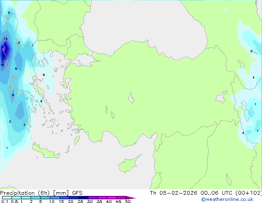262x203 pixels.
Task: Click the purple peak precipitation spot on the map
Action: pos(5,48)
